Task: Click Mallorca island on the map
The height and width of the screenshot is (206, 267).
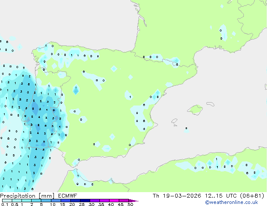Action: (x=195, y=110)
